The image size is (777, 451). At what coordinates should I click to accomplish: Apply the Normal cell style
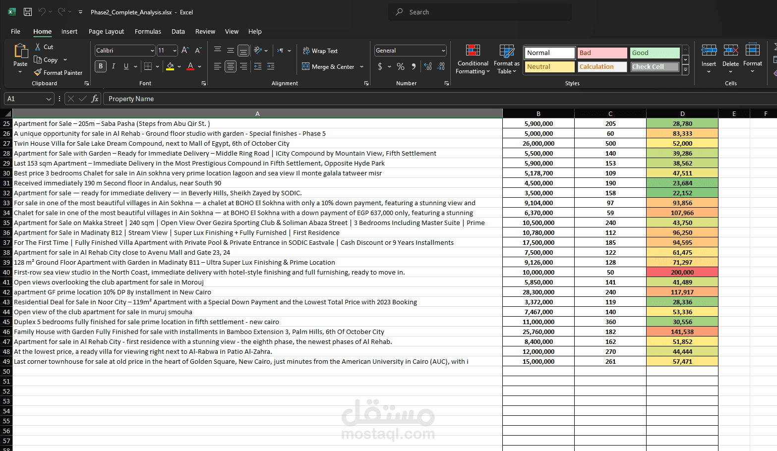click(549, 53)
